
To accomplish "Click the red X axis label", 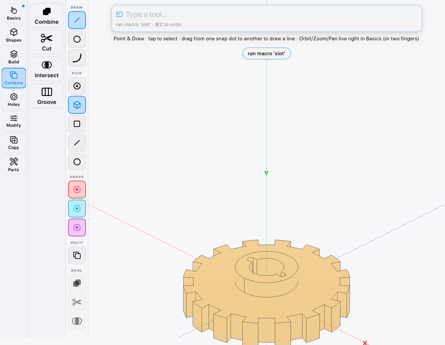I will [365, 343].
